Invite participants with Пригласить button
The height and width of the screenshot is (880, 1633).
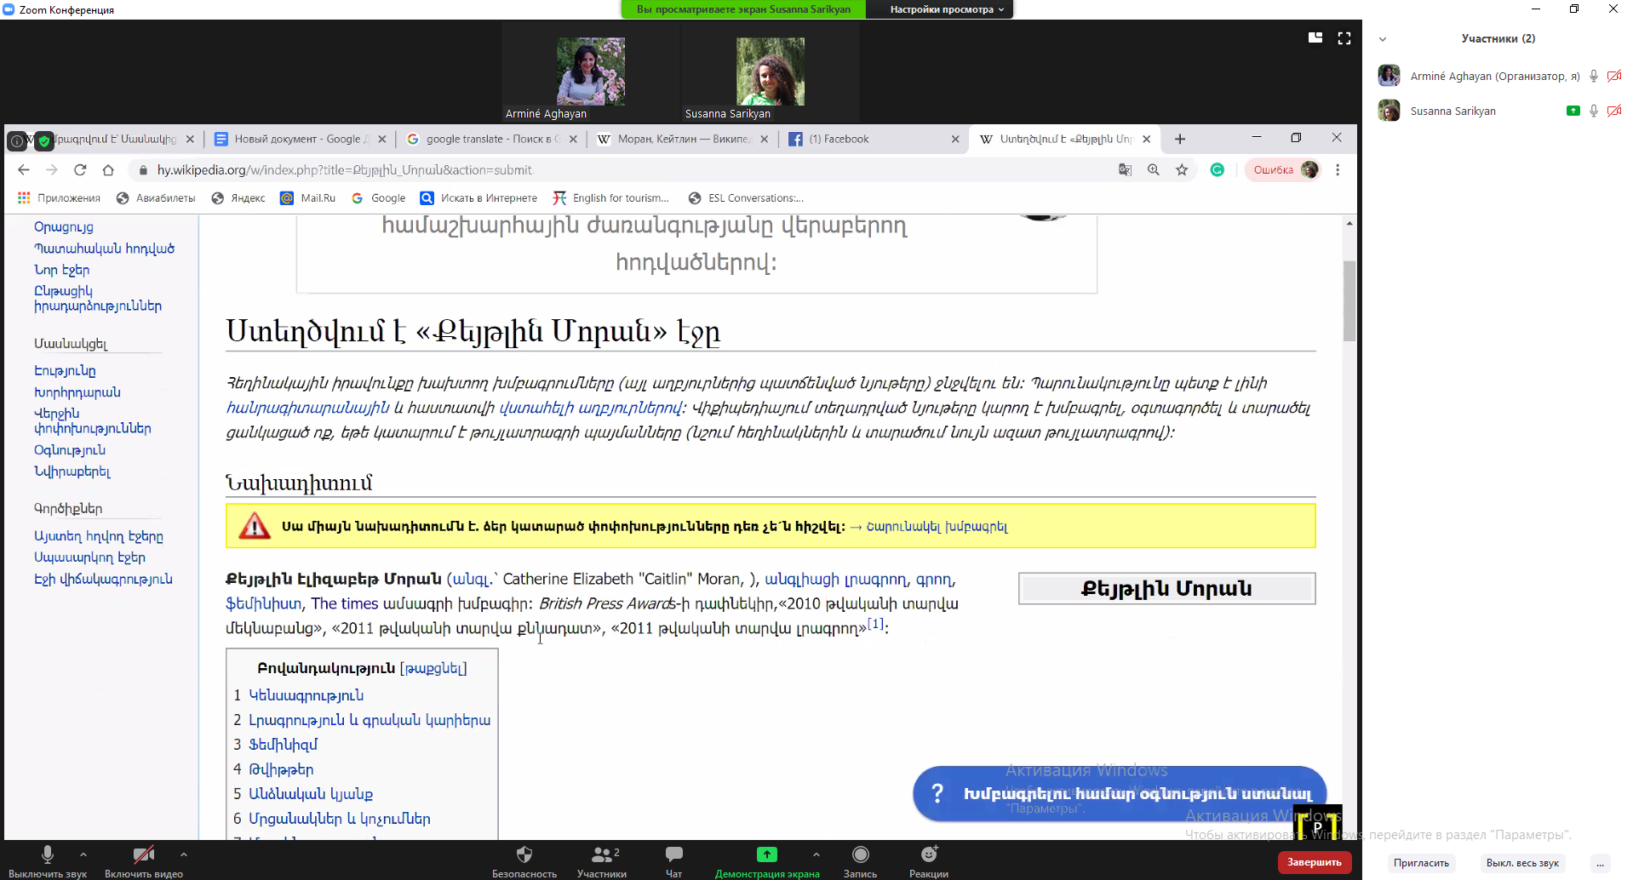pyautogui.click(x=1421, y=863)
